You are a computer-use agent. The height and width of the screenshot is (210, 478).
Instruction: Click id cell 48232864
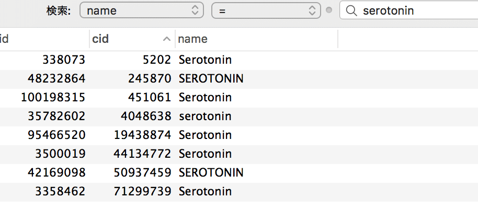[x=56, y=79]
